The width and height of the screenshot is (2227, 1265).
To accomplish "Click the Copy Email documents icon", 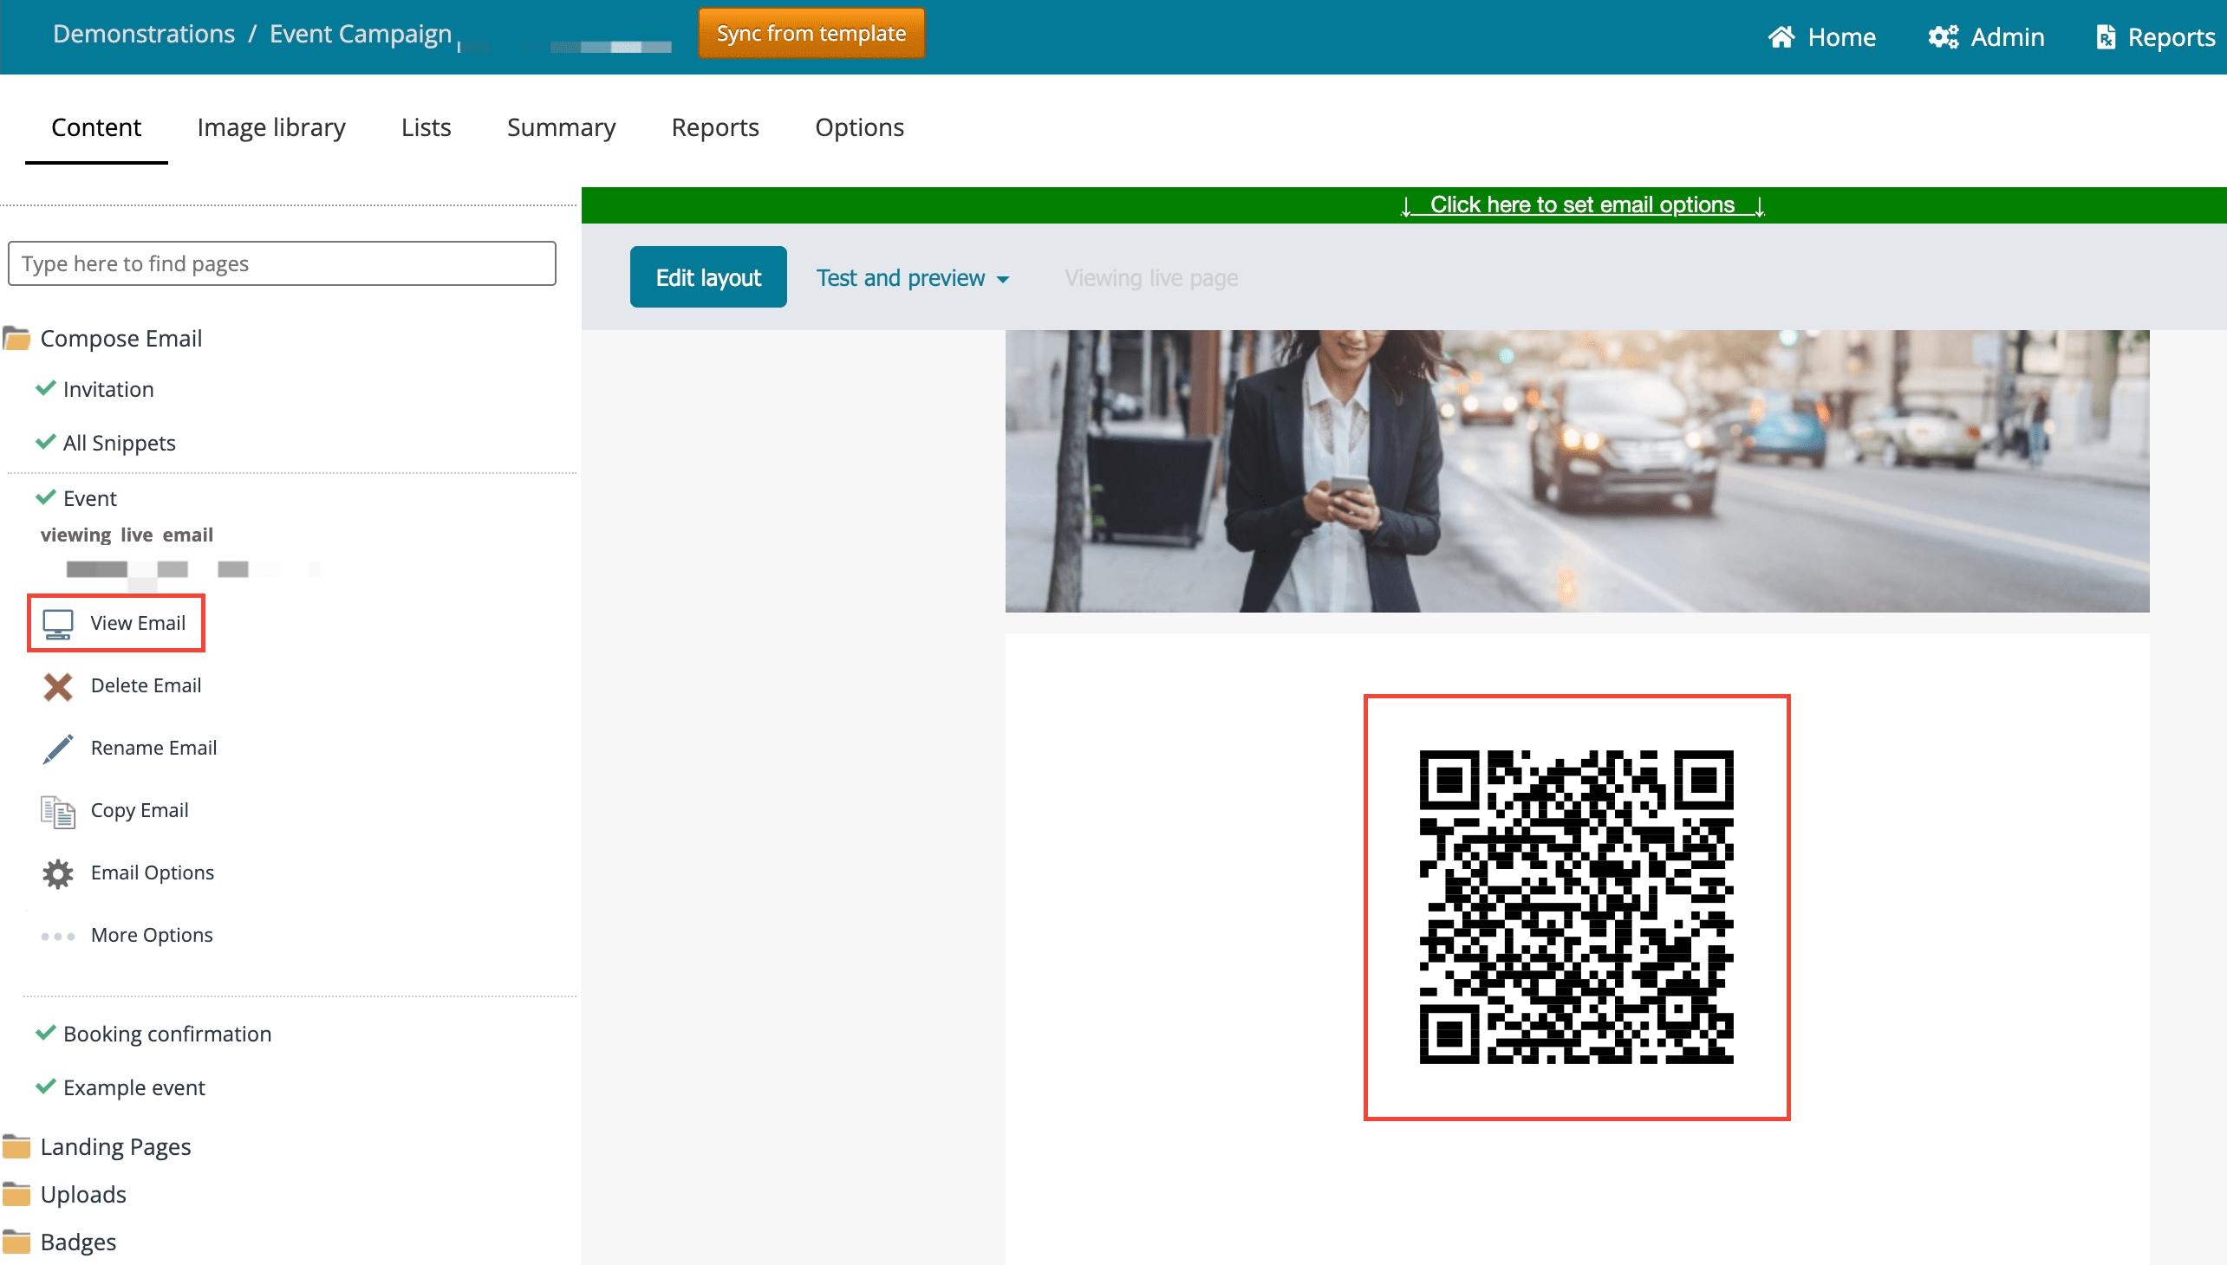I will click(57, 812).
